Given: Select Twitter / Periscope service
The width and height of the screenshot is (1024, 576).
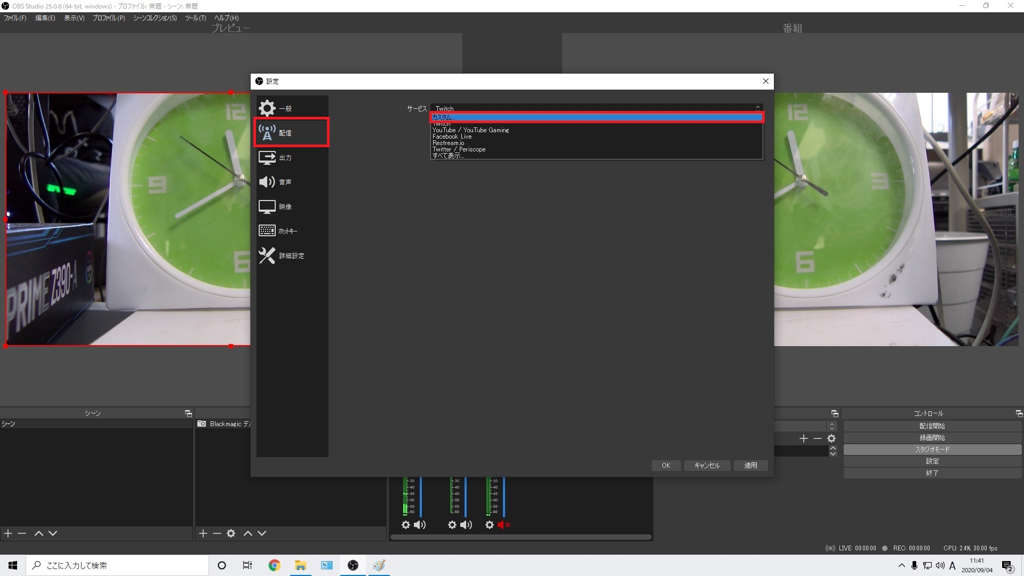Looking at the screenshot, I should coord(458,149).
